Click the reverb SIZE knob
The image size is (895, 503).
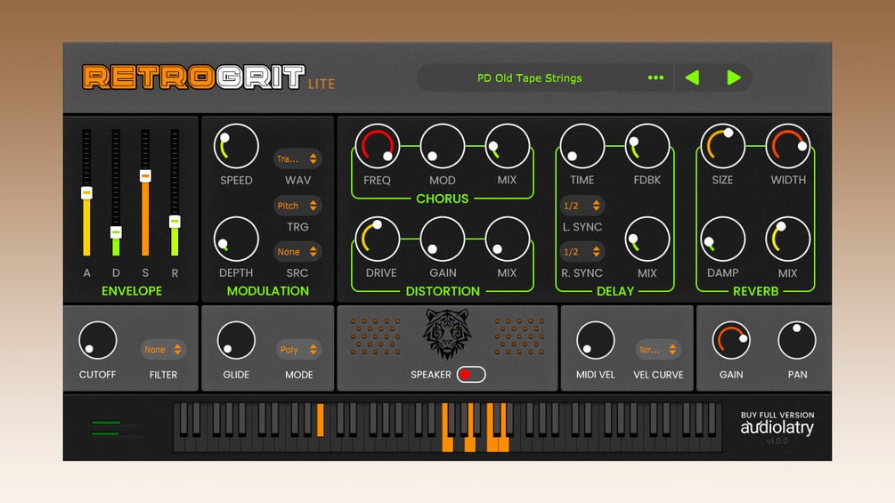pos(722,146)
